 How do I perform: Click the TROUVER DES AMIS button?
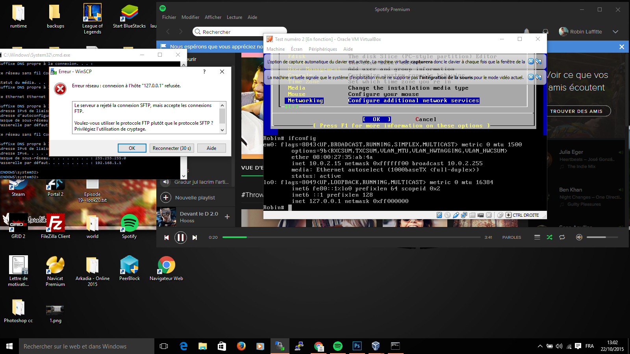click(576, 111)
